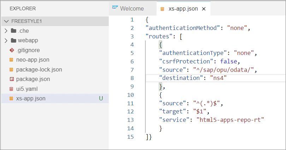286x150 pixels.
Task: Click the ui5.yaml file icon
Action: [x=11, y=89]
